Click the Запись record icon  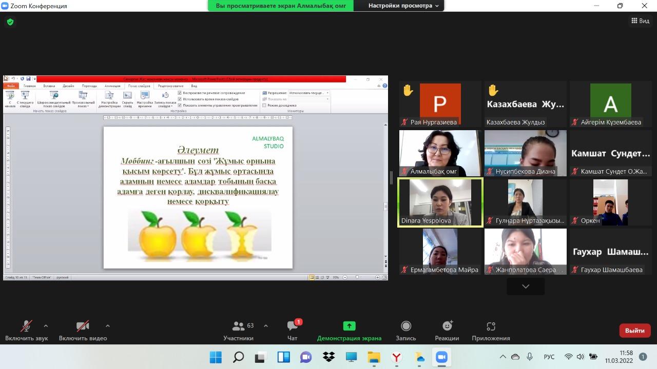405,330
